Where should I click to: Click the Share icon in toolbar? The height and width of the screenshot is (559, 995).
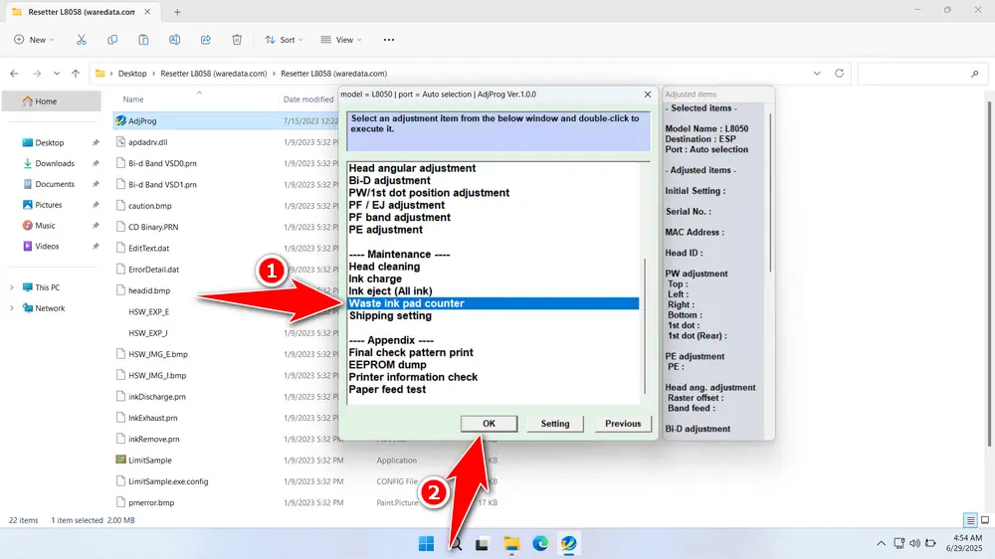(x=206, y=40)
